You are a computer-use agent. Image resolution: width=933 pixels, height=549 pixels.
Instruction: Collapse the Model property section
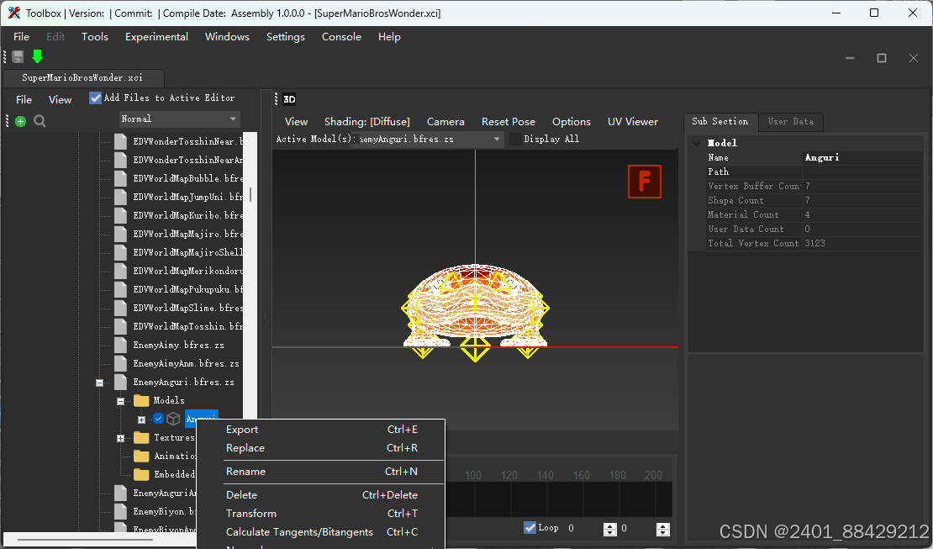(x=696, y=144)
